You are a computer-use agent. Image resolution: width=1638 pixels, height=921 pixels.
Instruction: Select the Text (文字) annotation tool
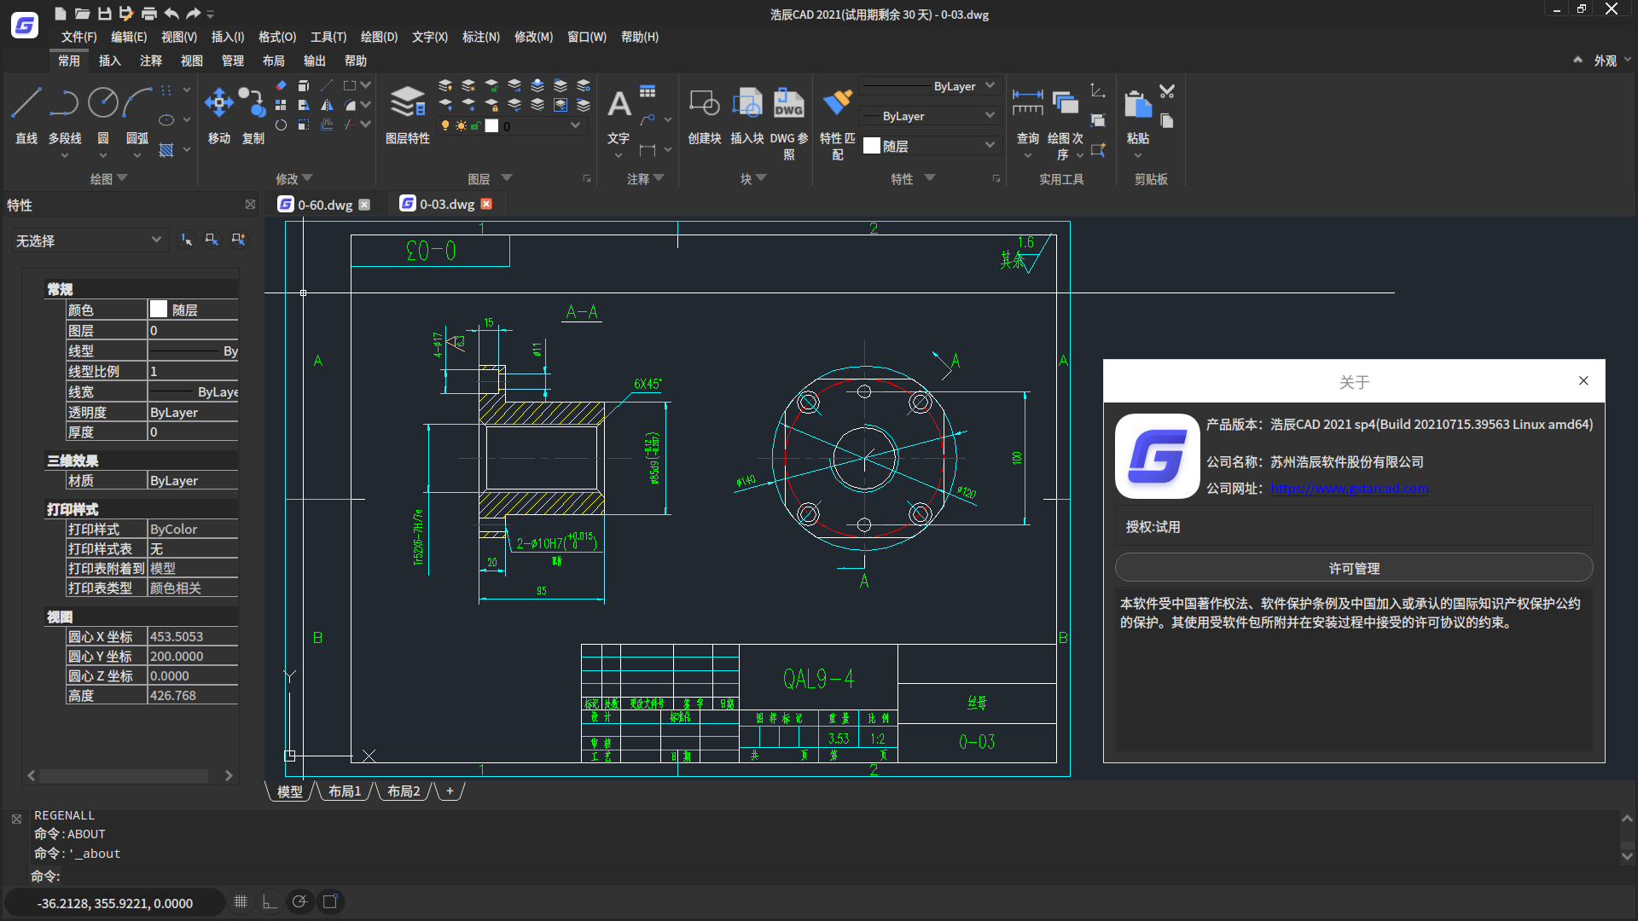(x=619, y=106)
